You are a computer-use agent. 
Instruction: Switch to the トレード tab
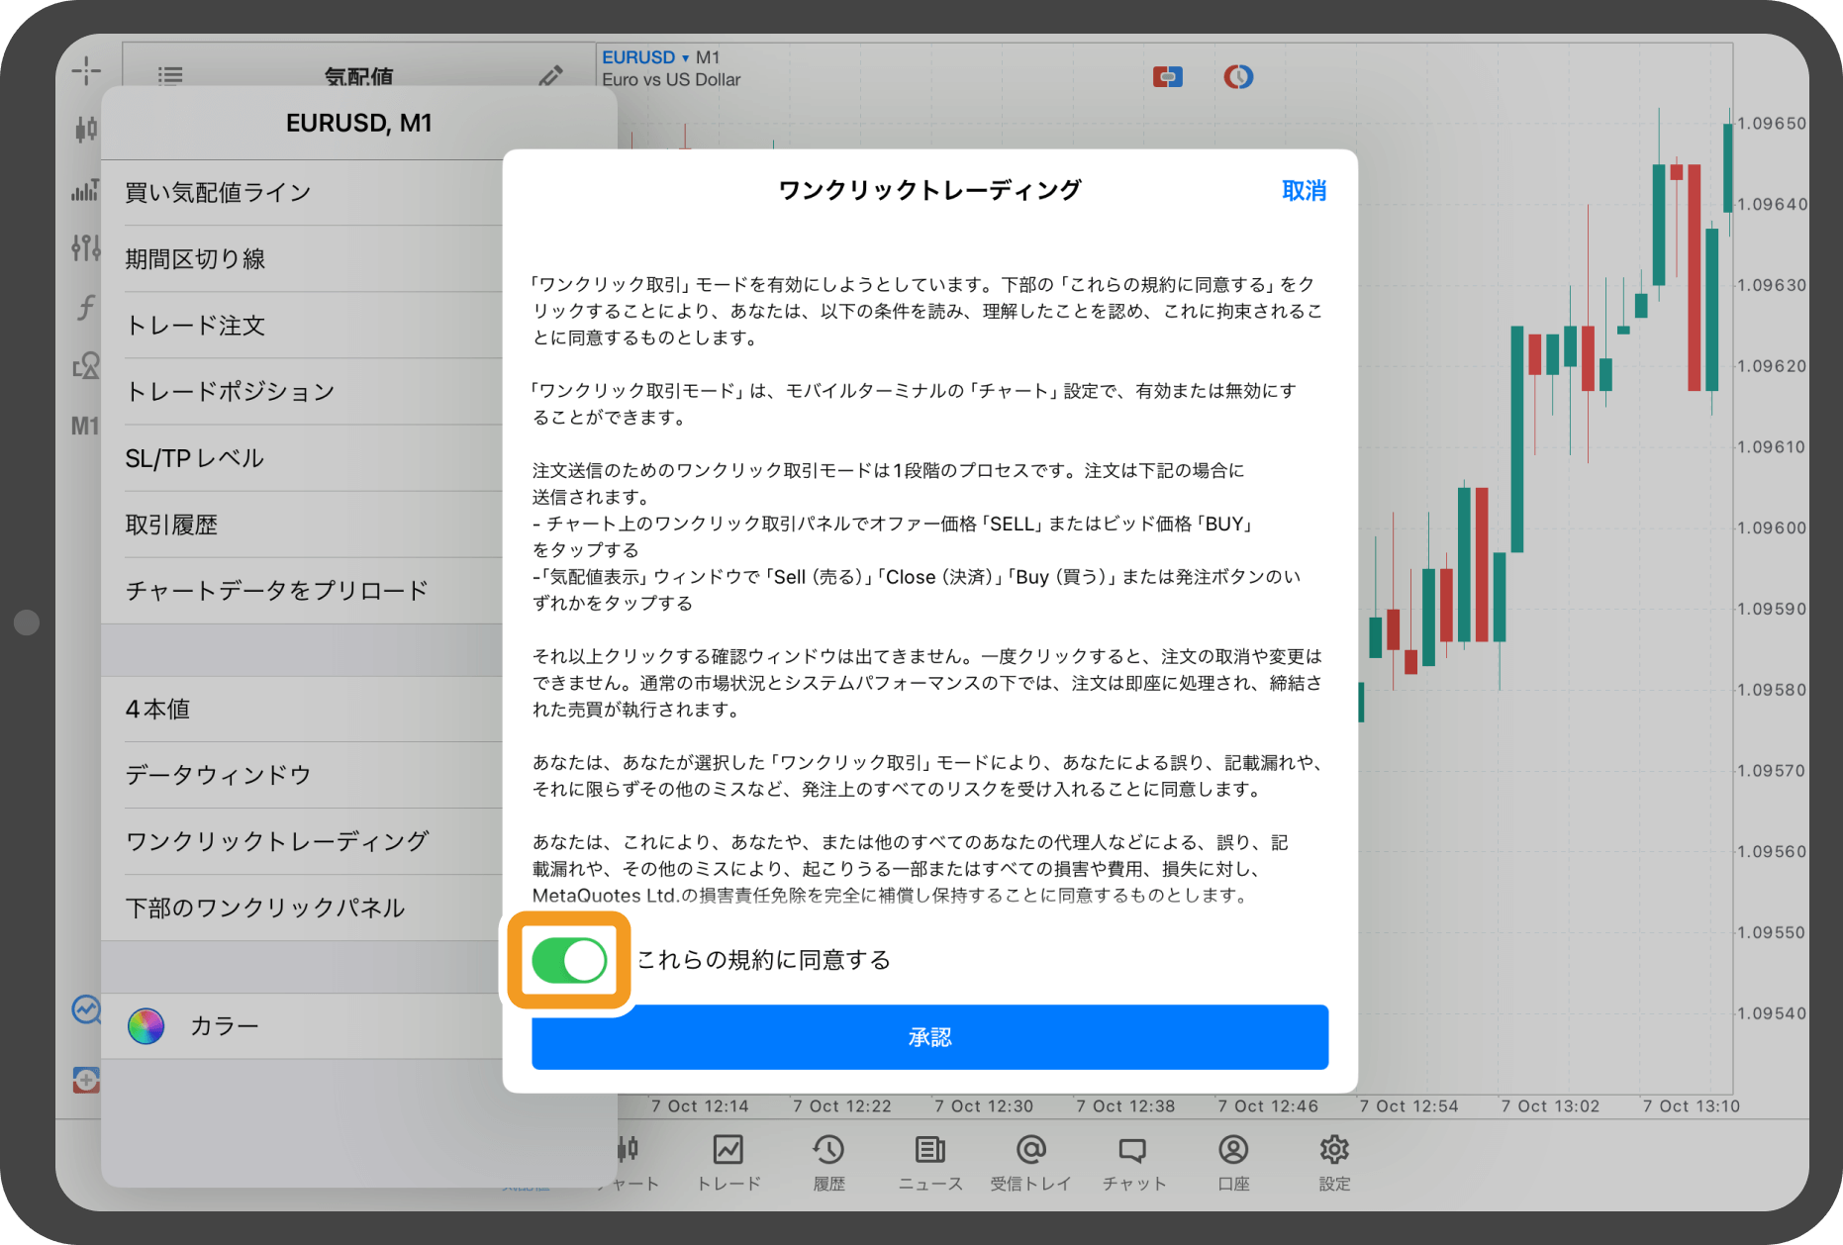(728, 1163)
